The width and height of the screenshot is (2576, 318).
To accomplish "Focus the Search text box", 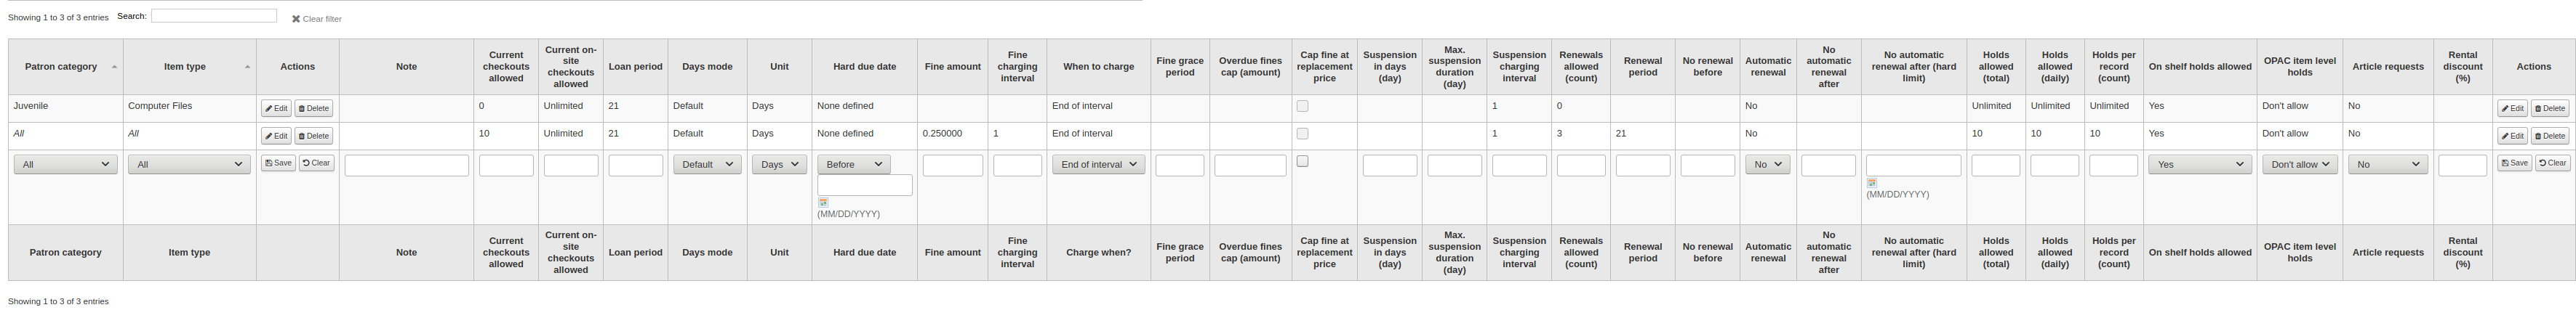I will [x=214, y=16].
